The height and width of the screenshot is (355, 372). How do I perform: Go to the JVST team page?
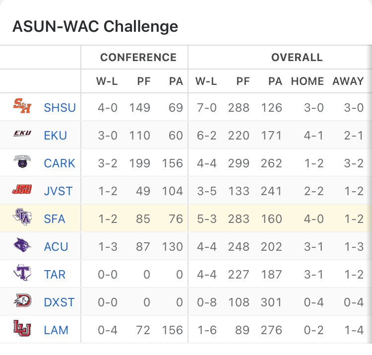click(59, 191)
